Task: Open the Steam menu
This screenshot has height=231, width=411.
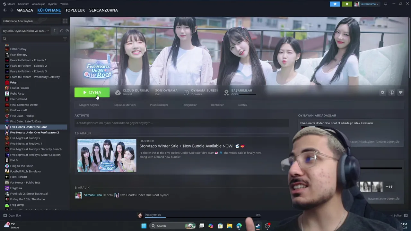Action: pos(9,4)
